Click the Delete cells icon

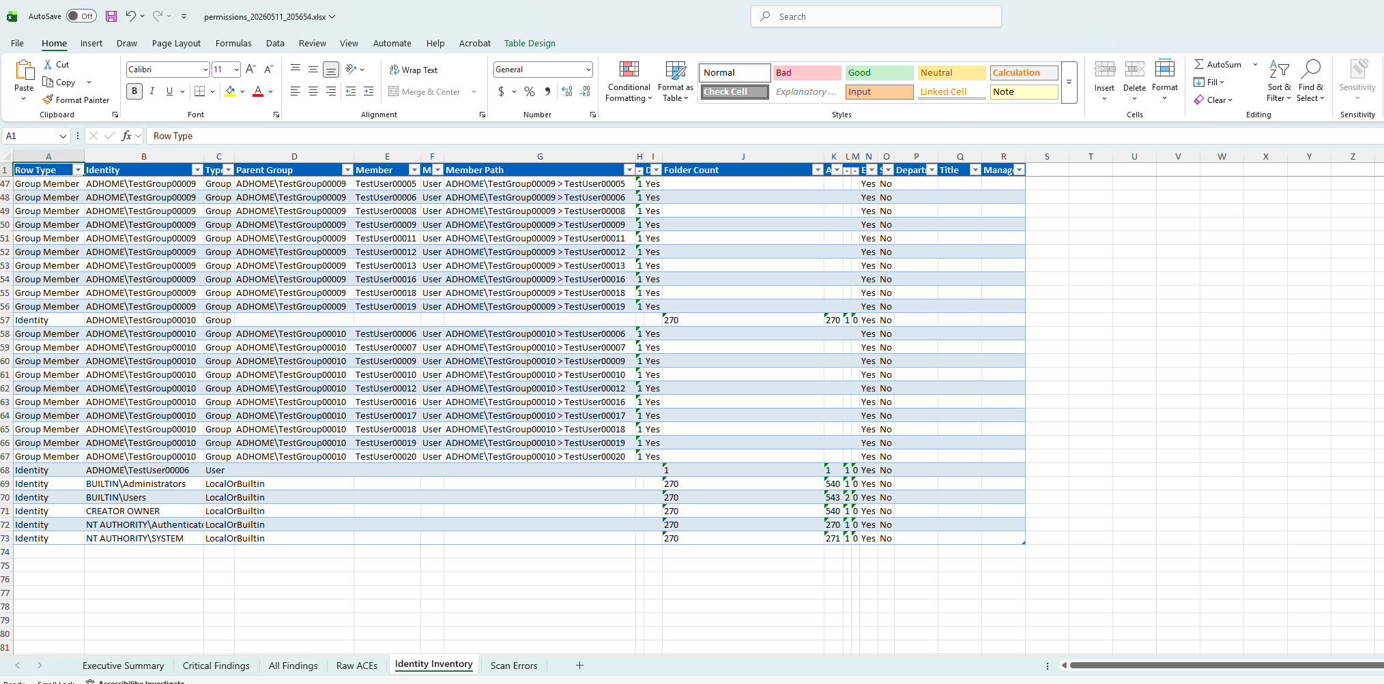(1134, 69)
